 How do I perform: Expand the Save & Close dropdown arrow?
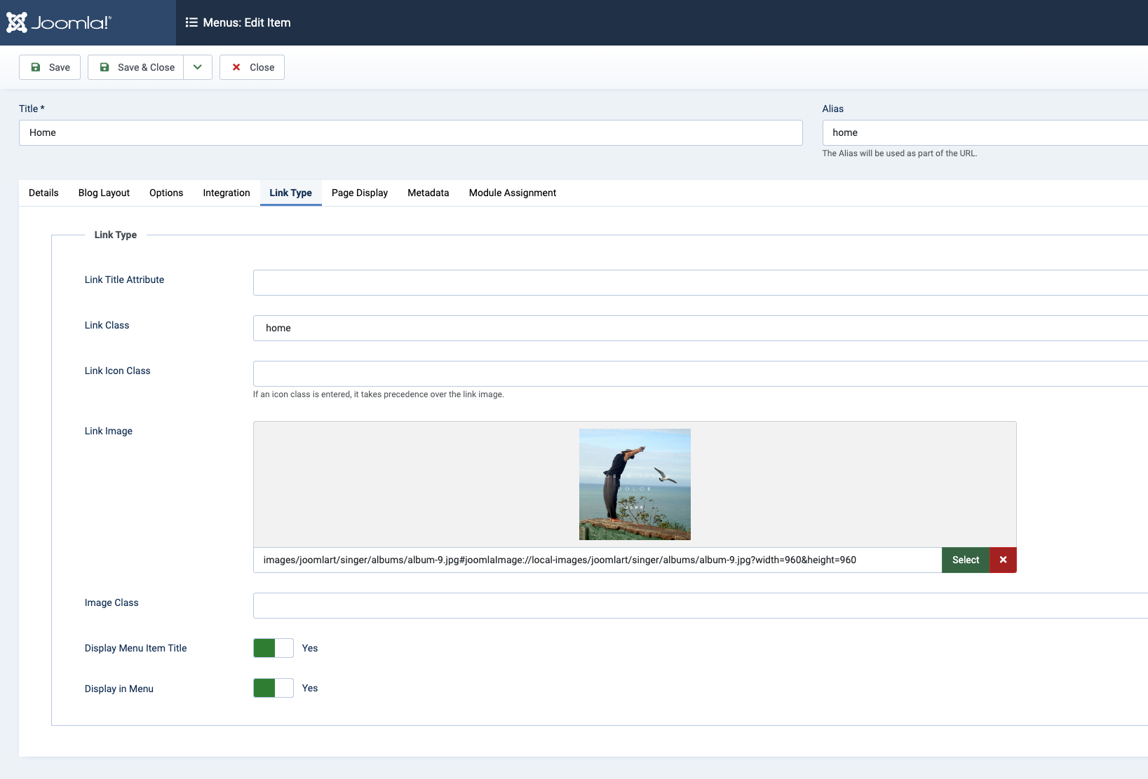[198, 67]
